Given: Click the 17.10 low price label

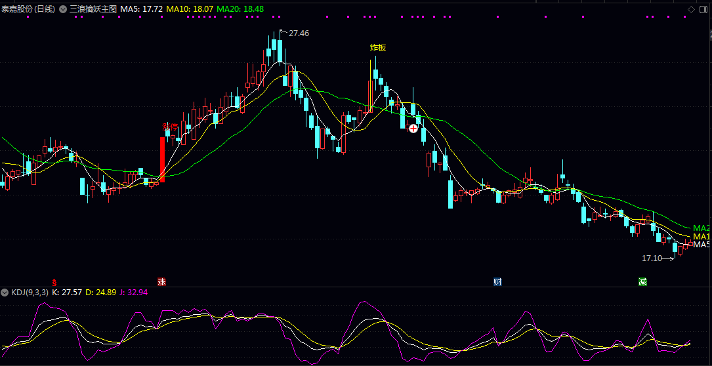Looking at the screenshot, I should 651,258.
